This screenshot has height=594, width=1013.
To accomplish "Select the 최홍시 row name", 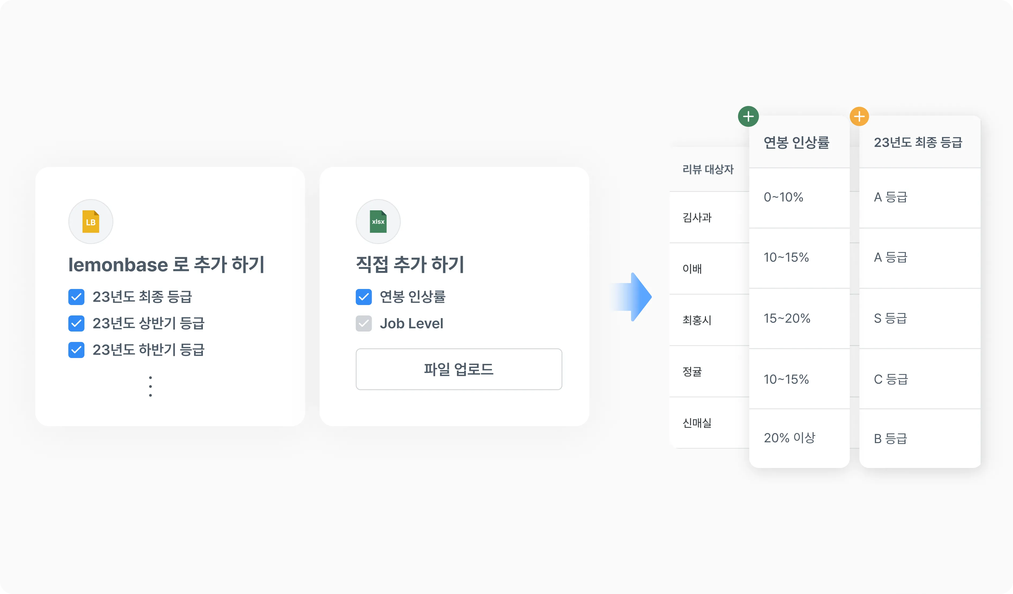I will click(x=697, y=320).
